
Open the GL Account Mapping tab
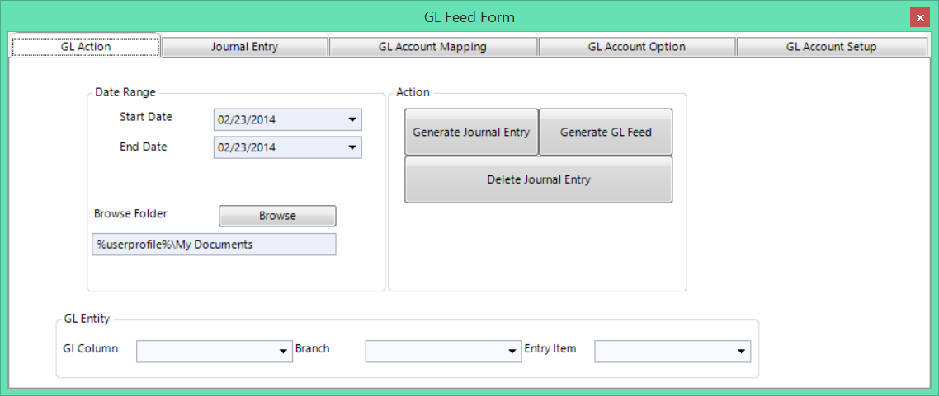coord(432,47)
